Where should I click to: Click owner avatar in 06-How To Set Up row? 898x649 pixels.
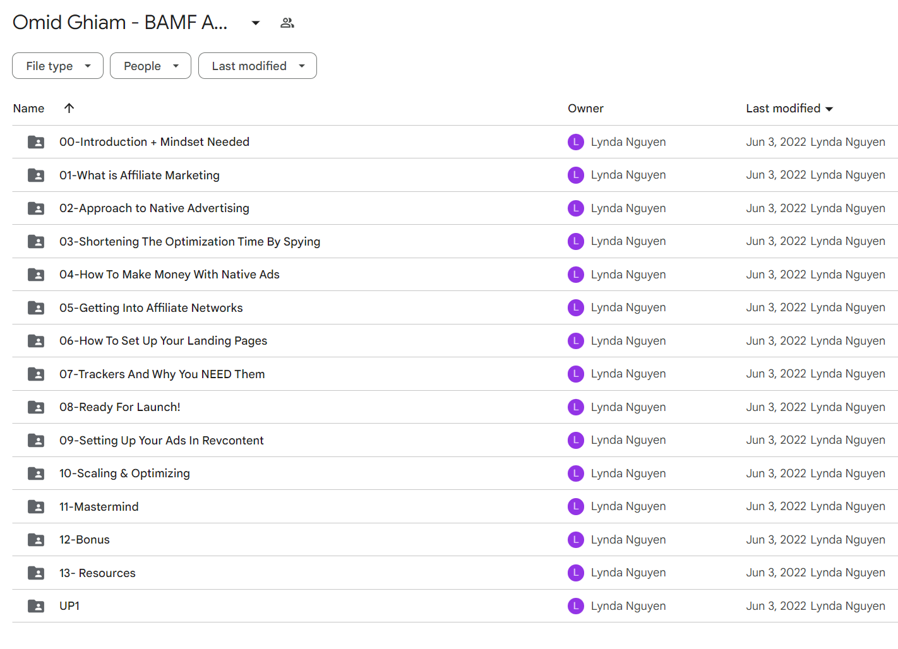coord(576,341)
